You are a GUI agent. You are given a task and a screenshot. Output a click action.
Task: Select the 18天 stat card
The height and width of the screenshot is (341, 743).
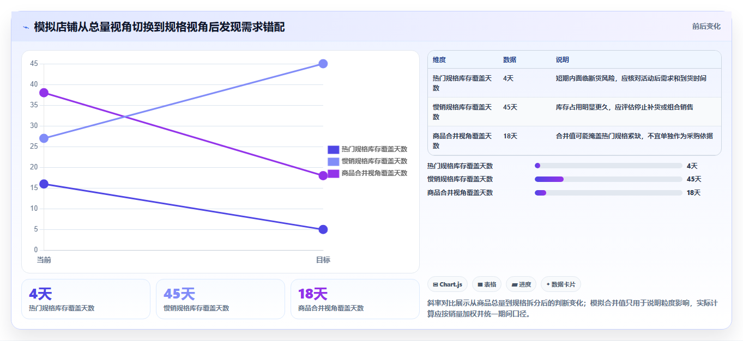[355, 299]
